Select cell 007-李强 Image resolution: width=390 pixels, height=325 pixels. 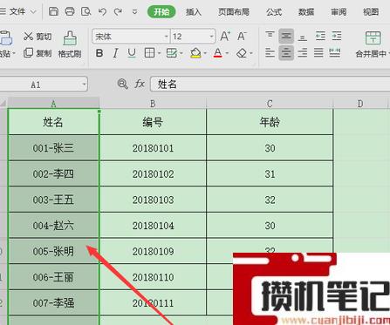coord(53,302)
